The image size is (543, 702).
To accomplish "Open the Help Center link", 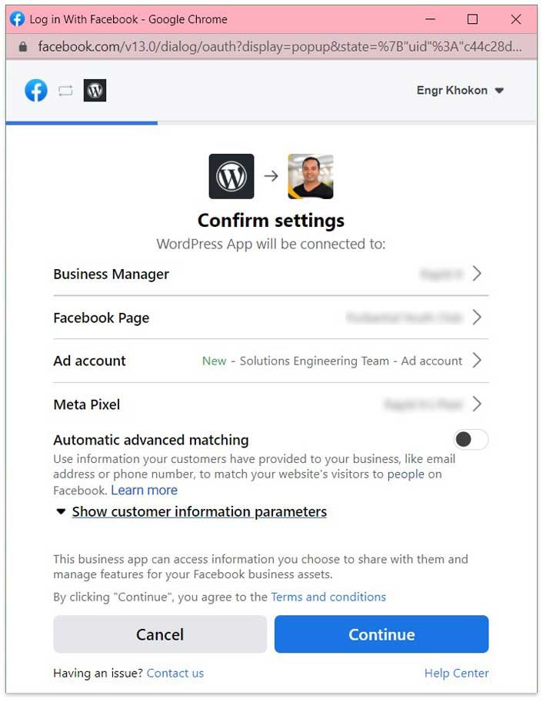I will click(x=456, y=674).
